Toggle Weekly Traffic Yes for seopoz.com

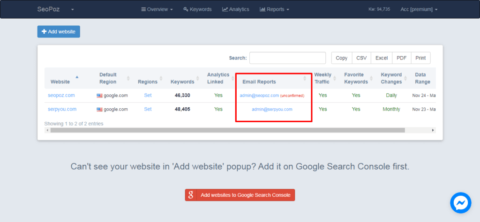pyautogui.click(x=323, y=96)
